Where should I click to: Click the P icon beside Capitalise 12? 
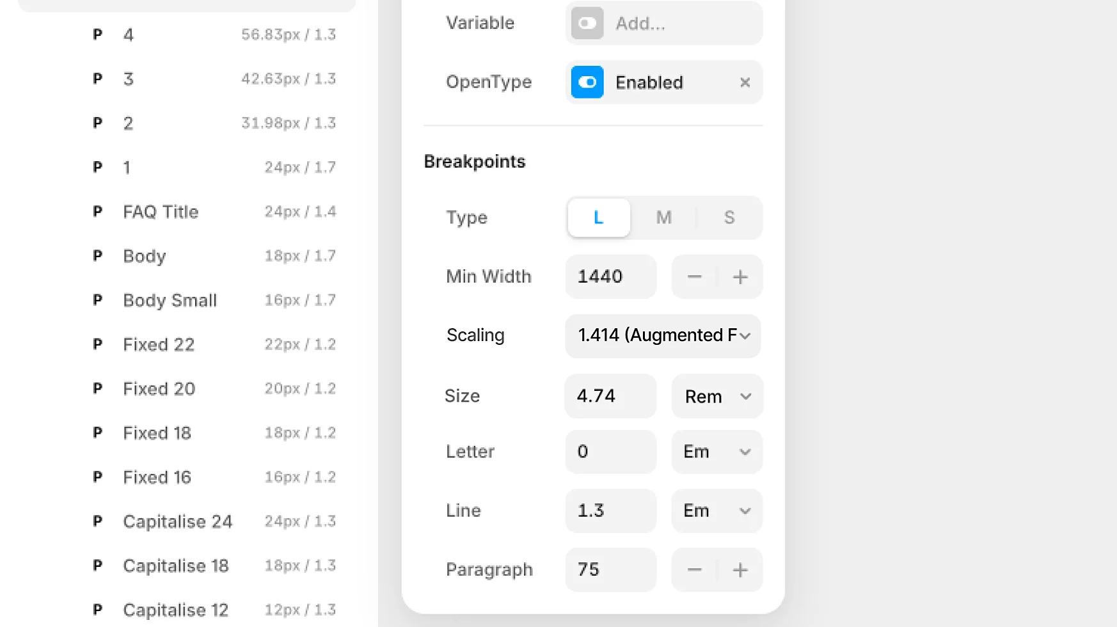(97, 609)
